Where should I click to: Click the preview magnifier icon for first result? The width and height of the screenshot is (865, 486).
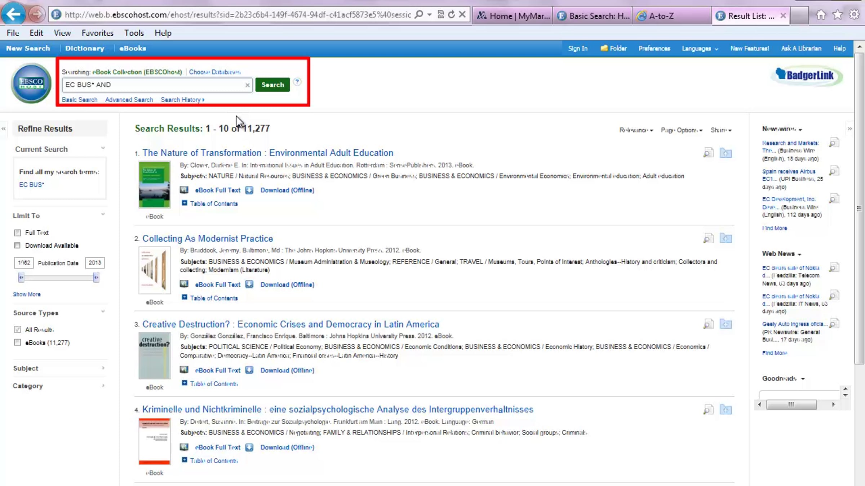click(708, 153)
